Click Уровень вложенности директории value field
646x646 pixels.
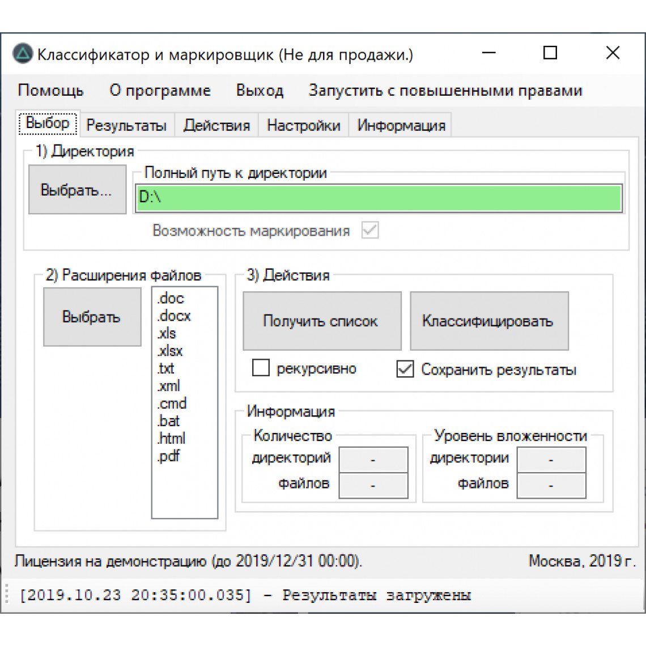click(x=552, y=460)
